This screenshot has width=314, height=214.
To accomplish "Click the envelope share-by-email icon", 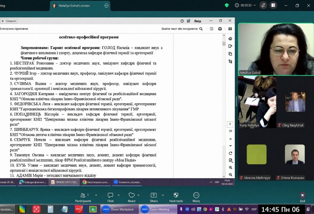I will pos(230,29).
